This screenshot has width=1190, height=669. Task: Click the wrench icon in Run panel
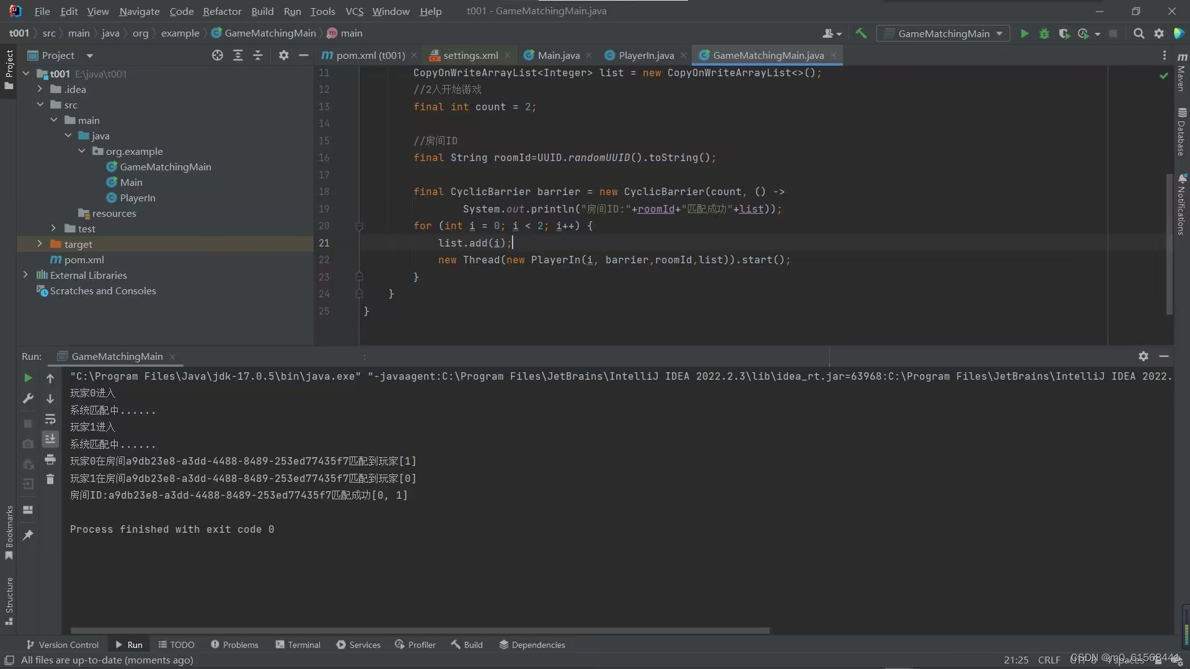pyautogui.click(x=28, y=398)
